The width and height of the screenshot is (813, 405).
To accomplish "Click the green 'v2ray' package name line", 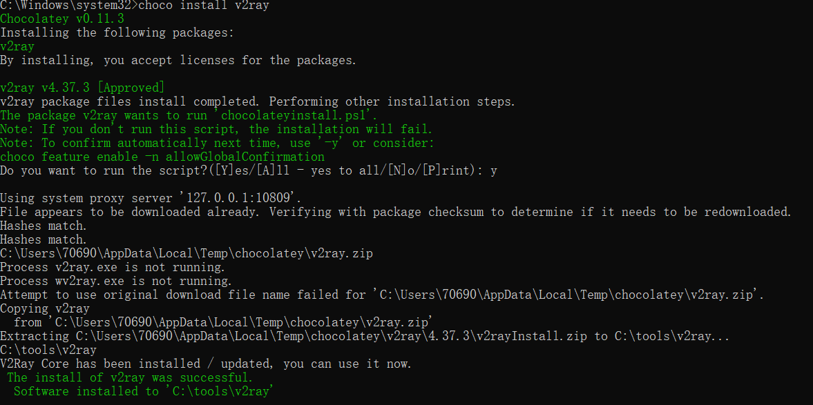I will click(x=17, y=47).
